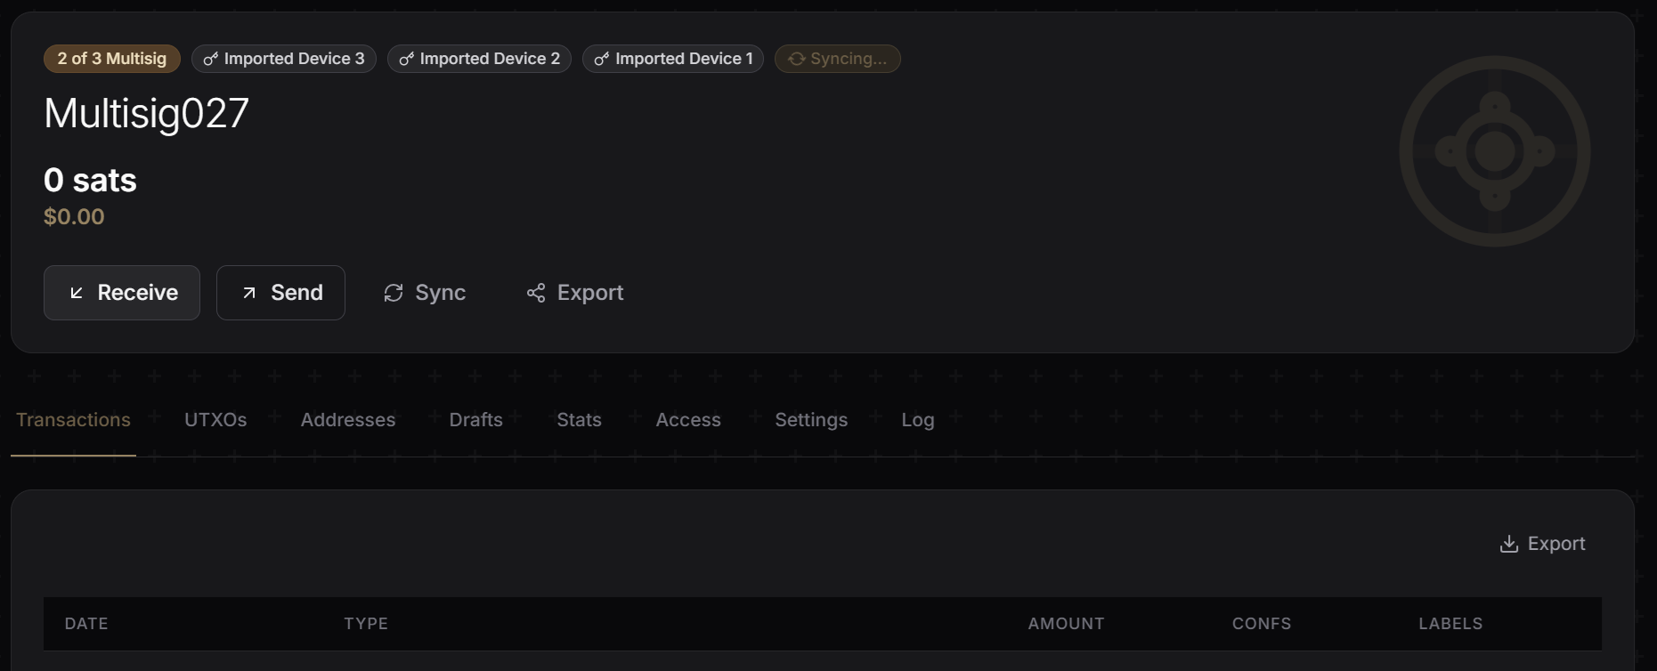Click the Sync button next to Send
This screenshot has width=1657, height=671.
click(425, 293)
